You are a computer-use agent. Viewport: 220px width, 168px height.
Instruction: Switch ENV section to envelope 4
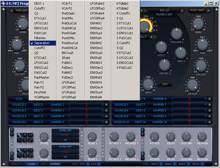pyautogui.click(x=142, y=158)
